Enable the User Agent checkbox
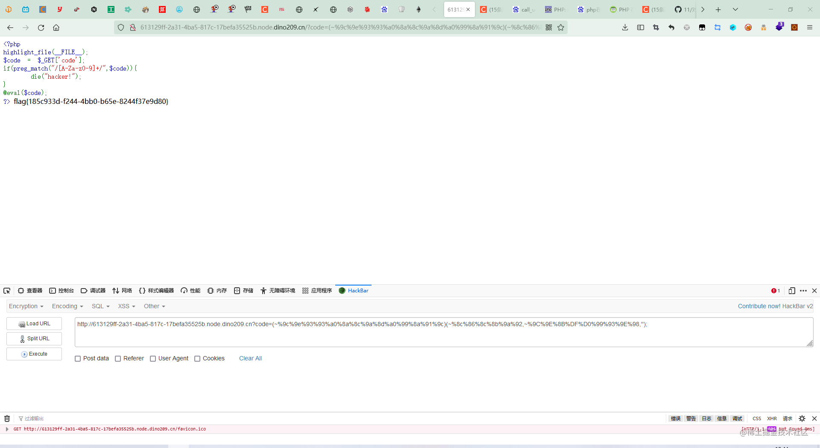Viewport: 820px width, 448px height. 153,359
